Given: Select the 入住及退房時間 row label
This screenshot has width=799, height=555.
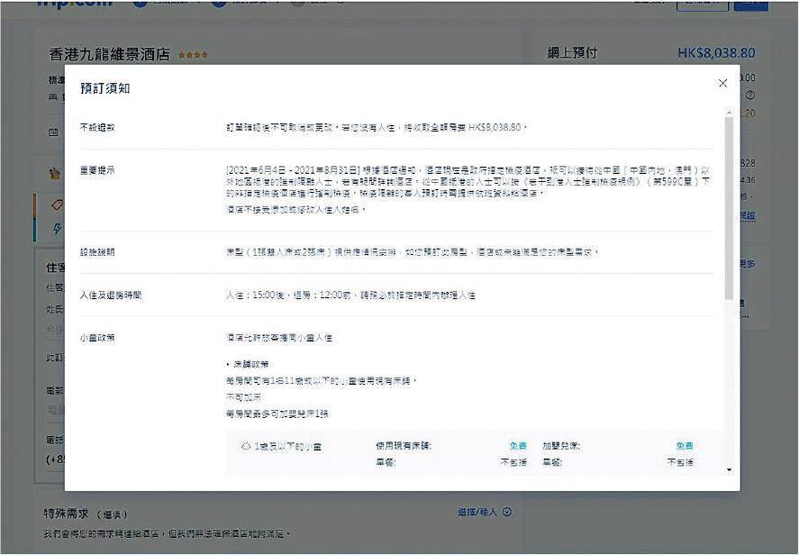Looking at the screenshot, I should [x=111, y=296].
